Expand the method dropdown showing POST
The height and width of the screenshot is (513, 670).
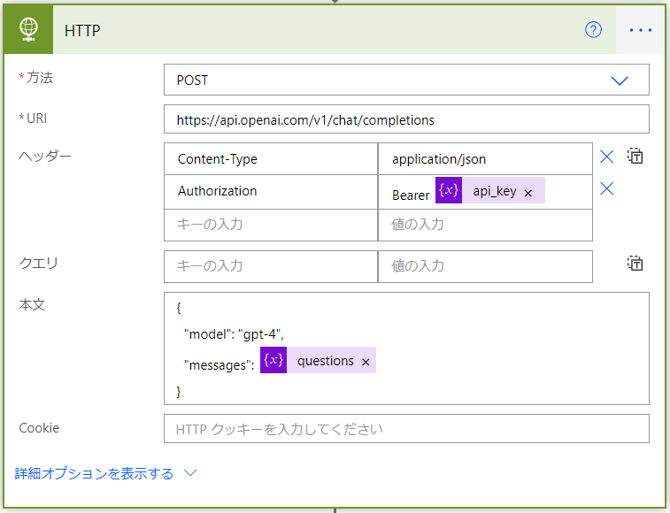619,80
